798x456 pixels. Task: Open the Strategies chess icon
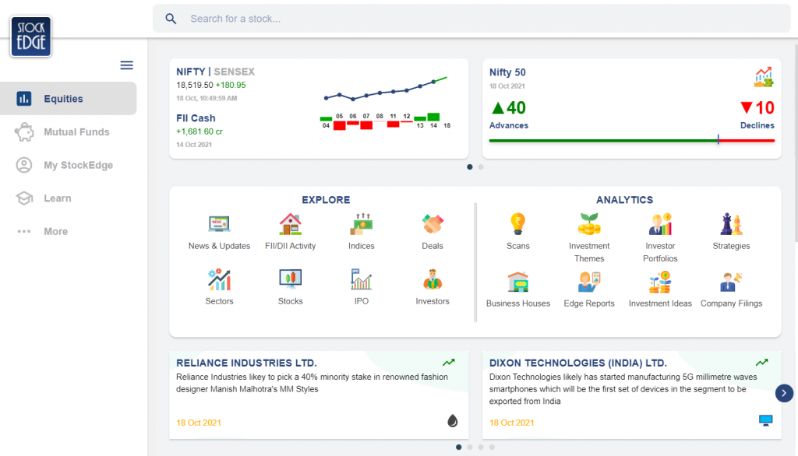[x=731, y=223]
